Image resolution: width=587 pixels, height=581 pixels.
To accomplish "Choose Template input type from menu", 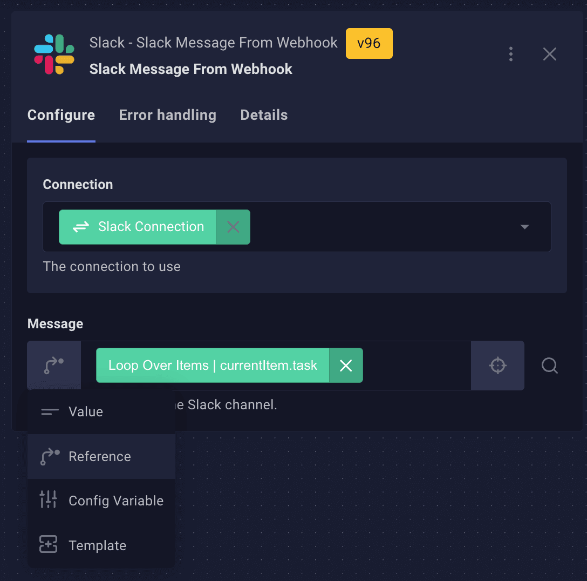I will pos(101,545).
